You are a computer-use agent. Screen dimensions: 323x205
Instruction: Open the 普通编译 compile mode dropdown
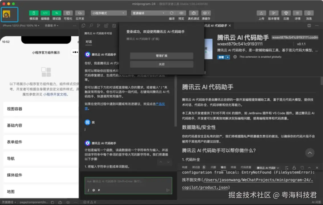(x=148, y=13)
